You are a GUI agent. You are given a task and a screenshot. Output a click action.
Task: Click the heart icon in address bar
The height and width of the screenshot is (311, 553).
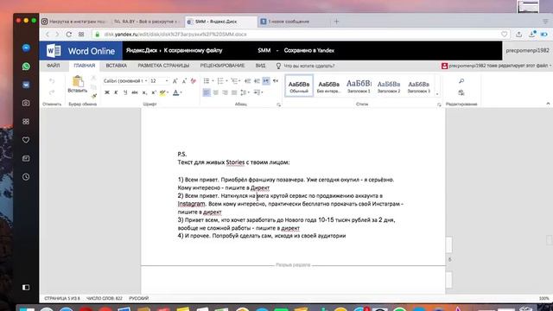[505, 35]
